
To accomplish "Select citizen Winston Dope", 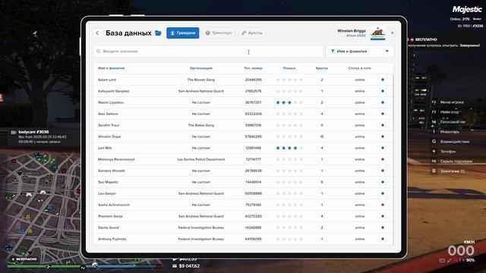I will 109,136.
